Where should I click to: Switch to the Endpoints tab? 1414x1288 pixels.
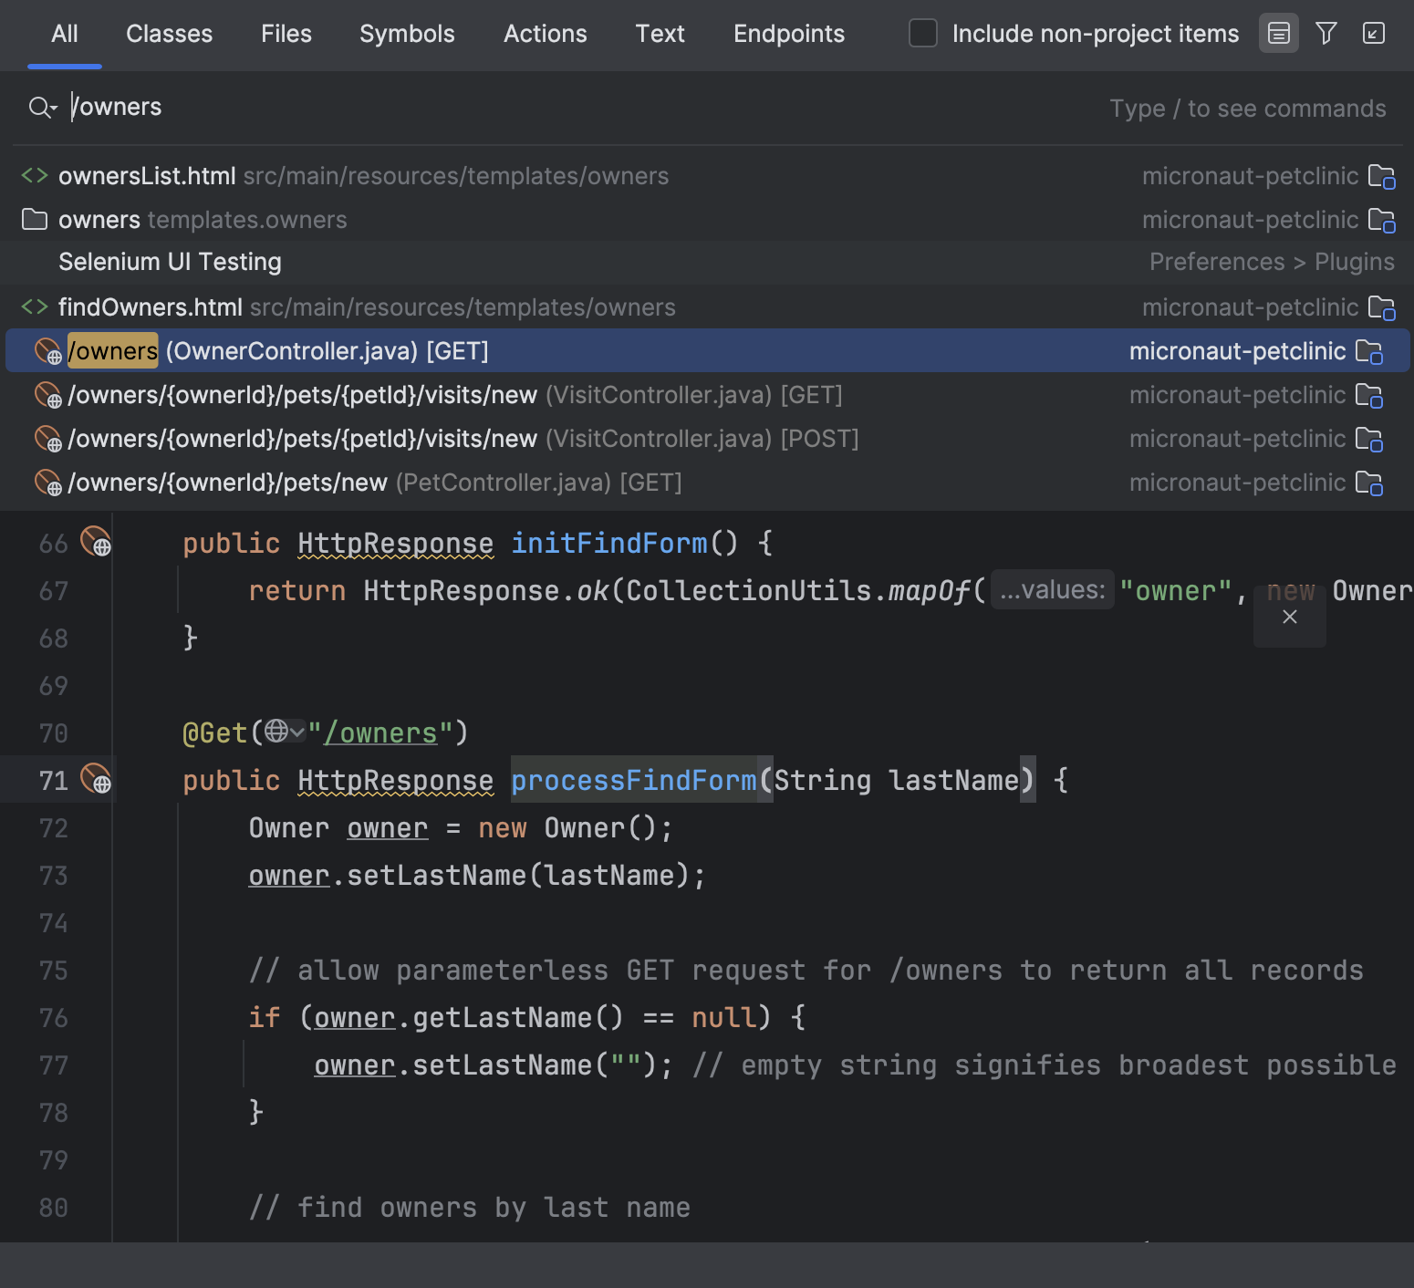[x=788, y=34]
